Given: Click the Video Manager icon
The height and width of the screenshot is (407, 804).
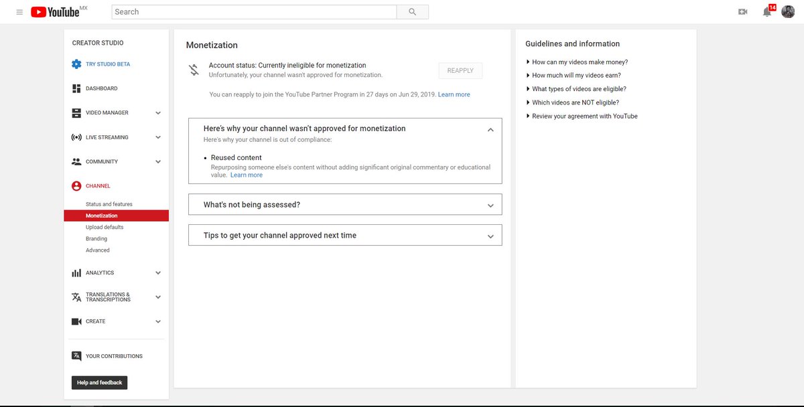Looking at the screenshot, I should click(x=76, y=113).
